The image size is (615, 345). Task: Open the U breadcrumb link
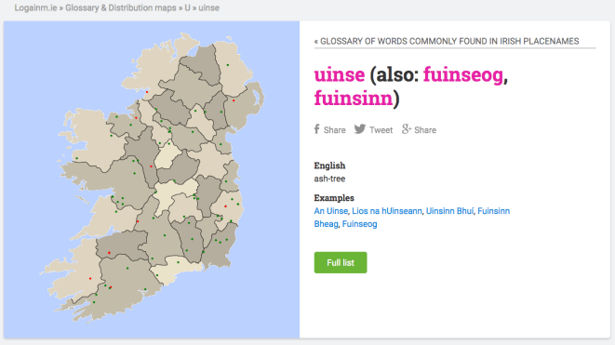[x=188, y=7]
